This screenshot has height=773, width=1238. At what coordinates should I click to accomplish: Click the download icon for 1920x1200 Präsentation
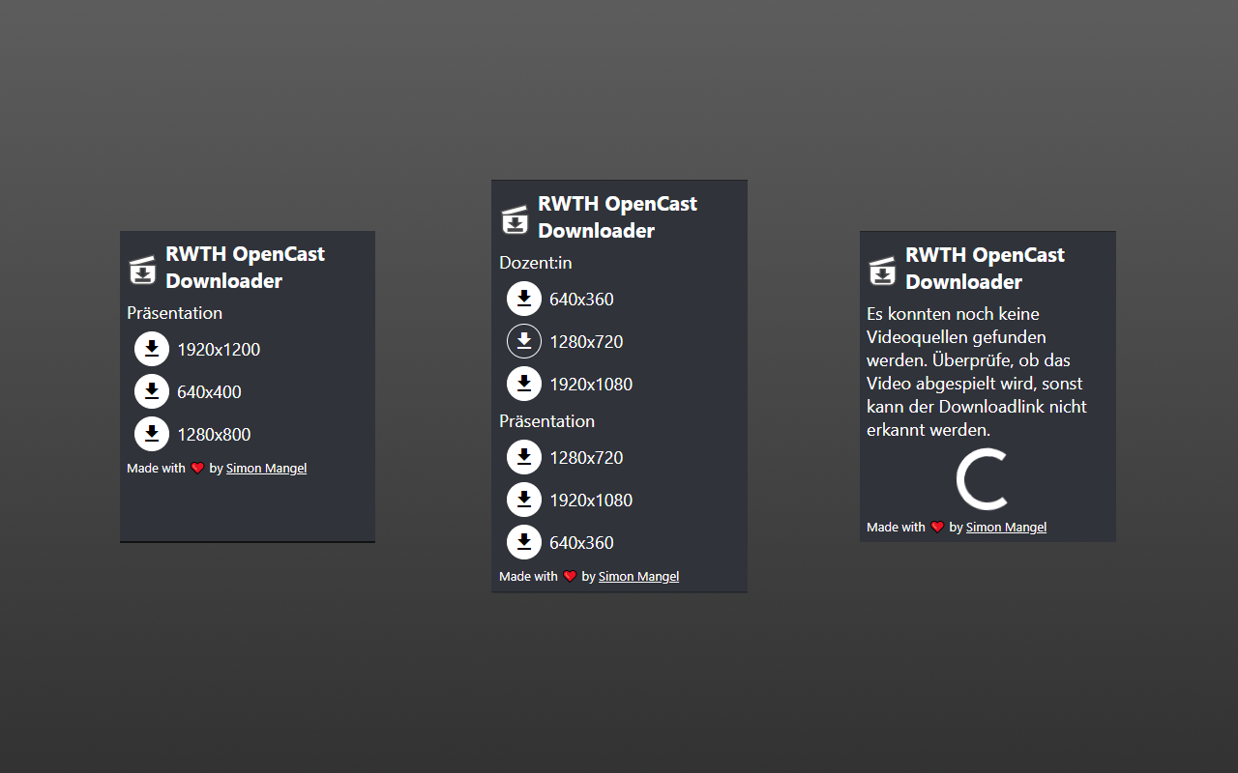[x=152, y=349]
